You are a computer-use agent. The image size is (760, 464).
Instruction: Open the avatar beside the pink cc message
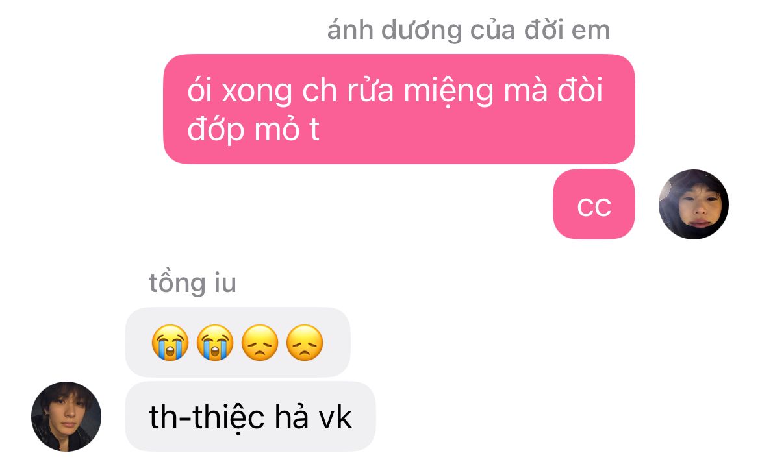693,204
